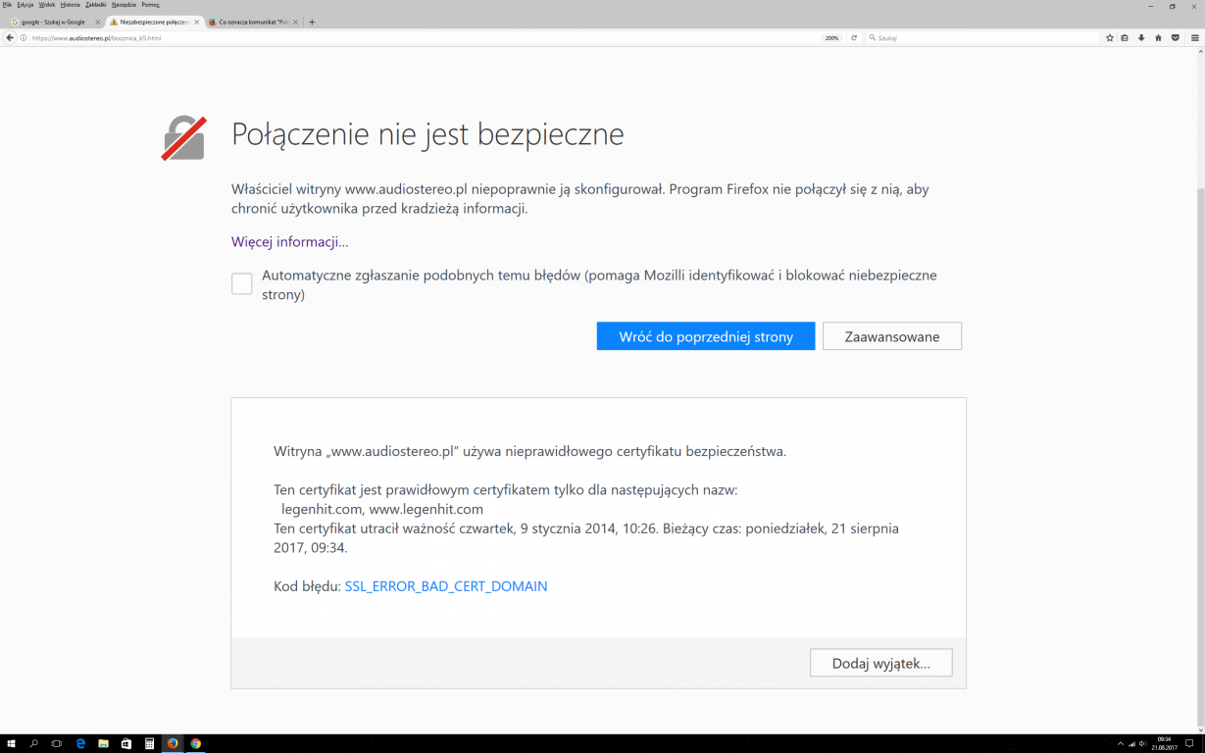The image size is (1205, 753).
Task: Open site identity info icon in address bar
Action: click(x=24, y=38)
